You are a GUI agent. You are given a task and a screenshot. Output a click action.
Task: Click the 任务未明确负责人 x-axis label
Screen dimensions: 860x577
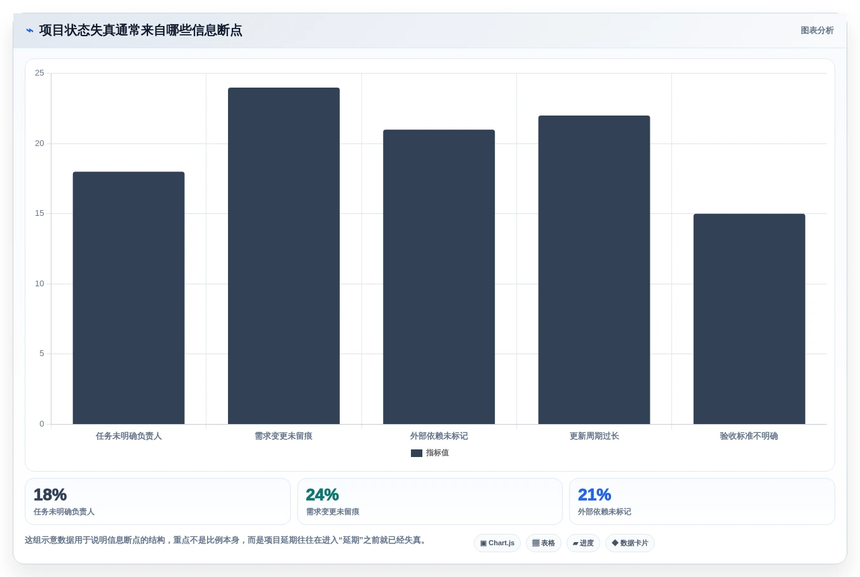coord(129,436)
